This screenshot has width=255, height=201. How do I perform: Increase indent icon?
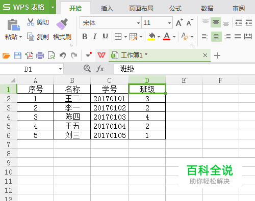pos(249,22)
